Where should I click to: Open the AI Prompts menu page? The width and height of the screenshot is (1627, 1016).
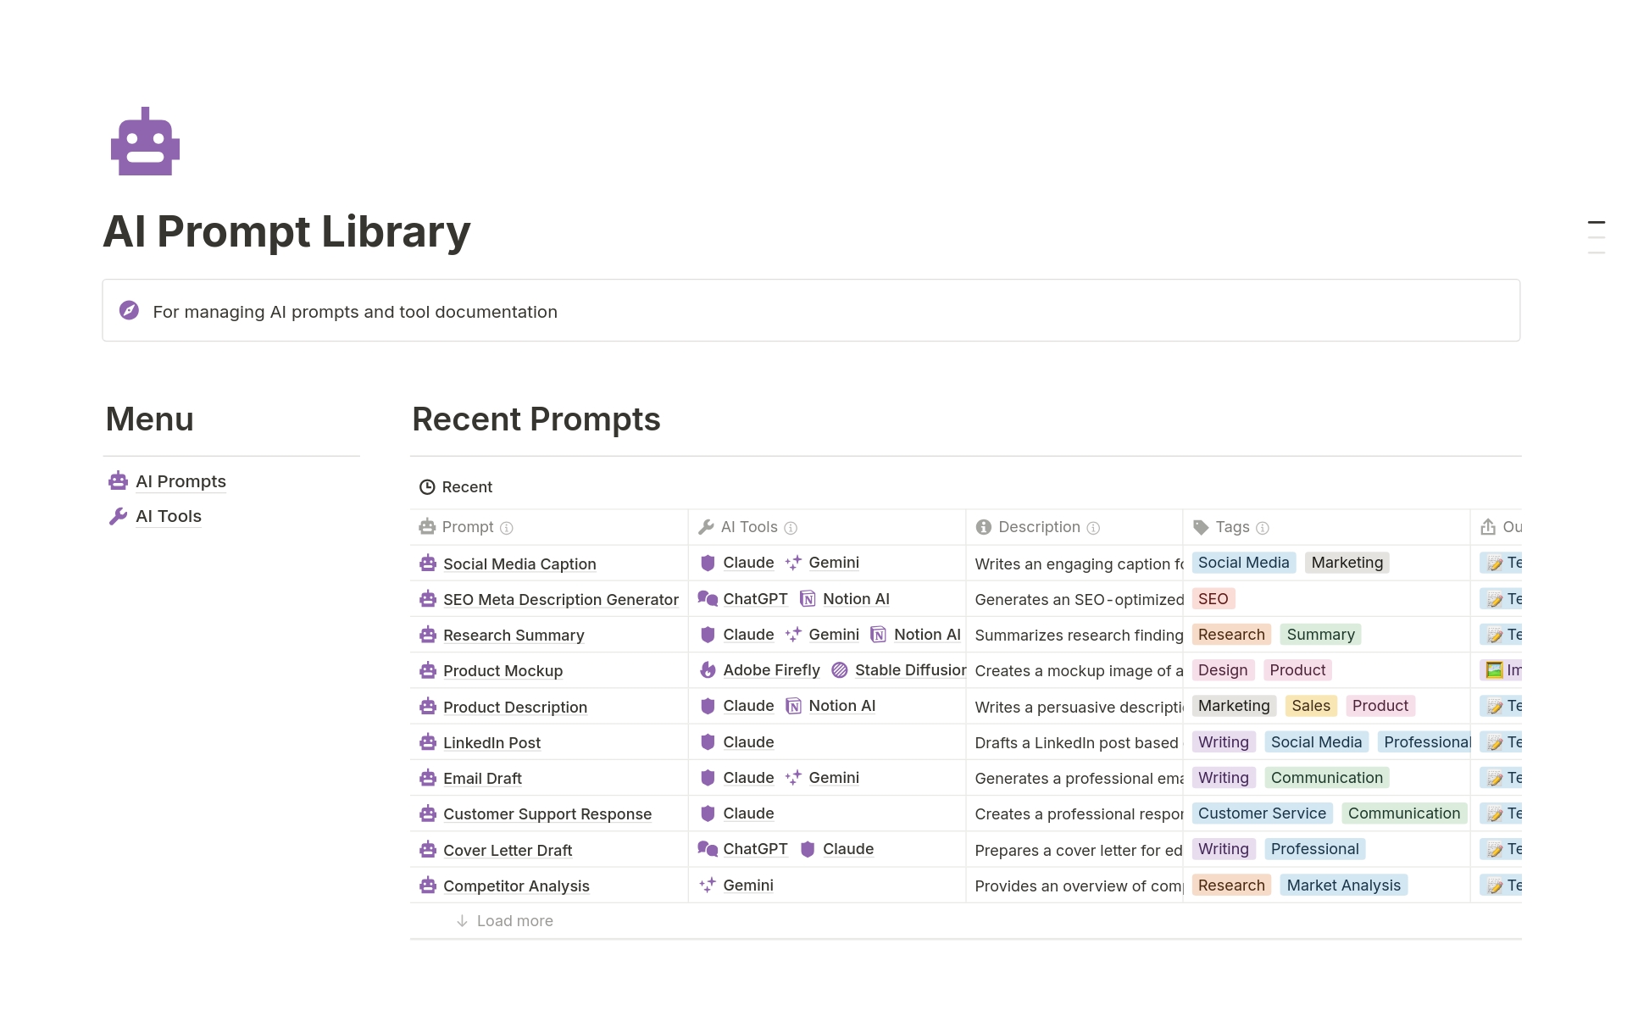[x=180, y=481]
